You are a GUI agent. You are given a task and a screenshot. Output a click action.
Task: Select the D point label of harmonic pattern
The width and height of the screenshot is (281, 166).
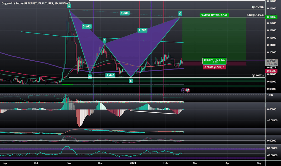pyautogui.click(x=180, y=14)
